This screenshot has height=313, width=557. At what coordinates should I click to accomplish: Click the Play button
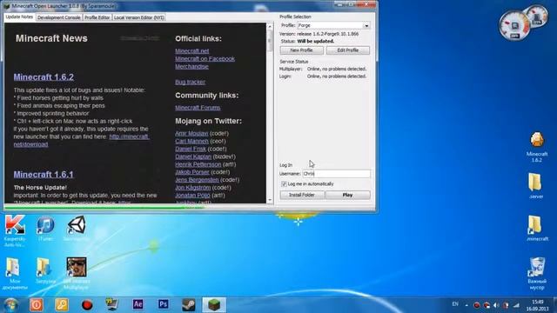(x=347, y=195)
